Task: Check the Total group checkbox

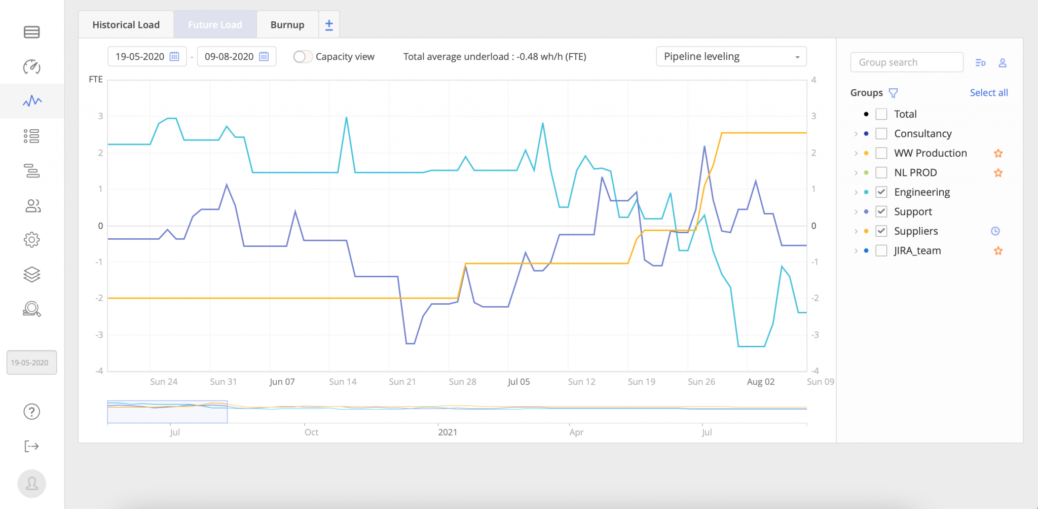Action: (881, 114)
